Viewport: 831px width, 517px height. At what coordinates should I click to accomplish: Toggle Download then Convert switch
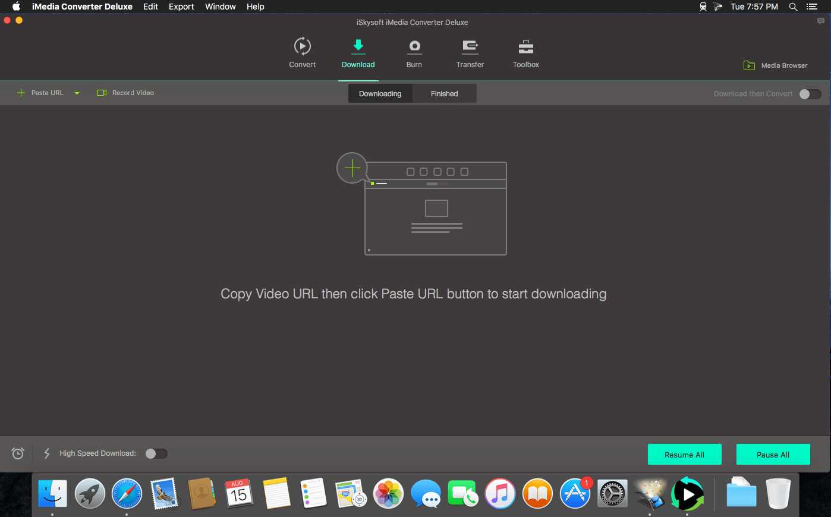[810, 94]
